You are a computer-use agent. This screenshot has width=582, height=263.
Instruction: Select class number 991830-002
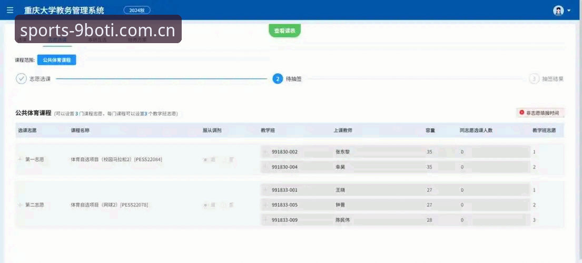(285, 152)
